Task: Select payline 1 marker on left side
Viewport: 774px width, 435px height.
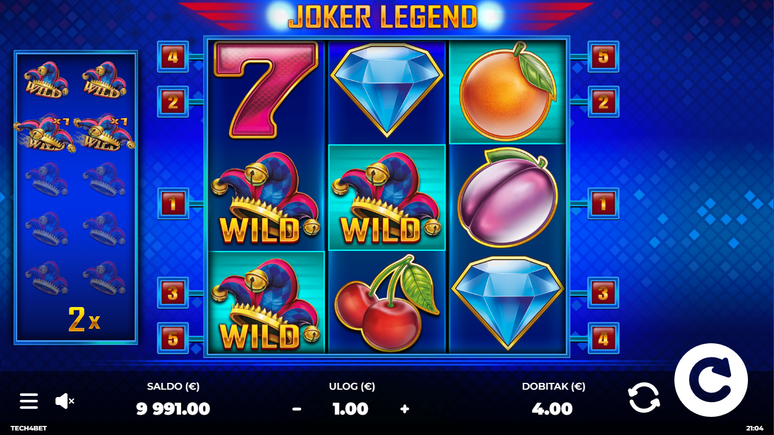Action: (x=173, y=203)
